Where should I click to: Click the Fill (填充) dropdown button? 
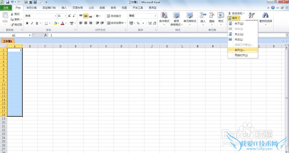point(234,18)
